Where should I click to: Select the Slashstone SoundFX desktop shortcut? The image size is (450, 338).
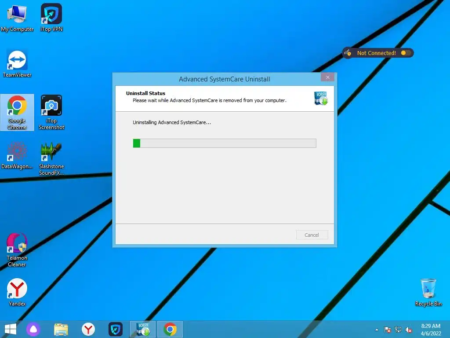click(x=51, y=158)
